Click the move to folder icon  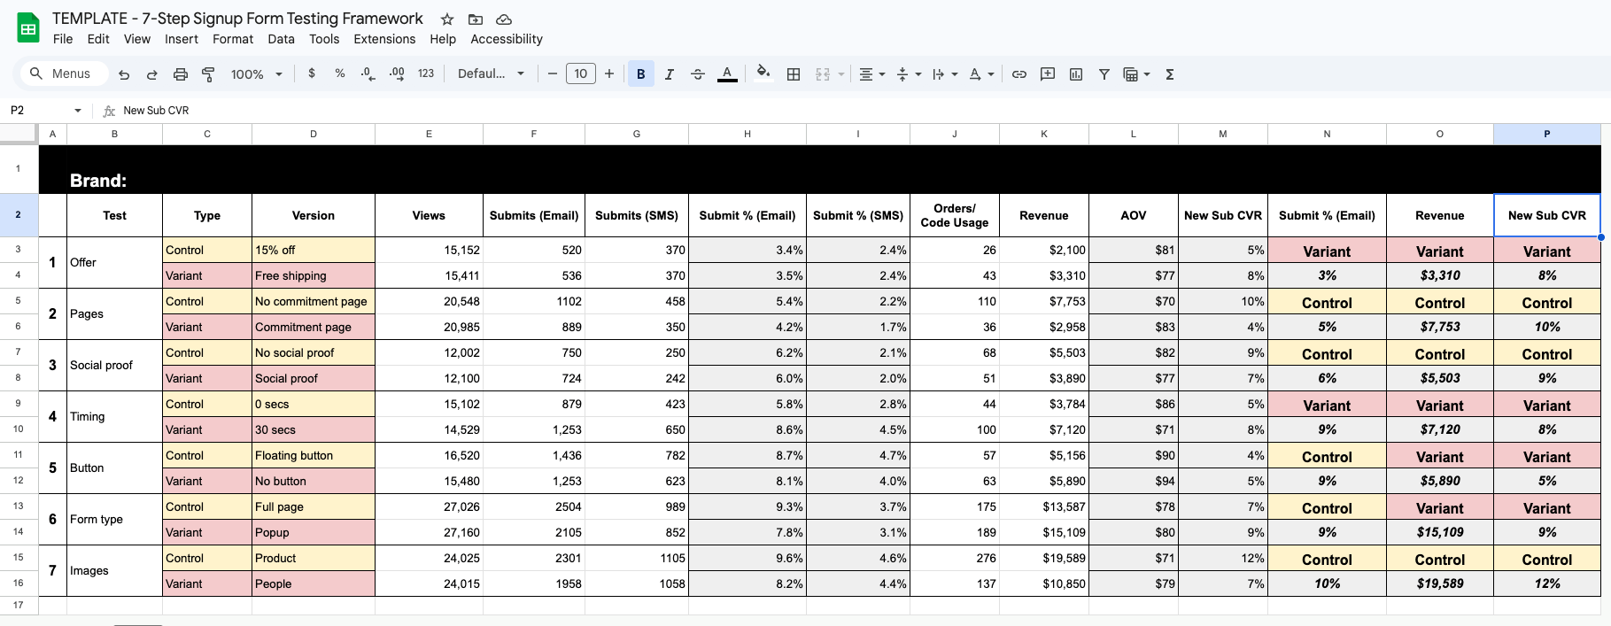click(476, 19)
